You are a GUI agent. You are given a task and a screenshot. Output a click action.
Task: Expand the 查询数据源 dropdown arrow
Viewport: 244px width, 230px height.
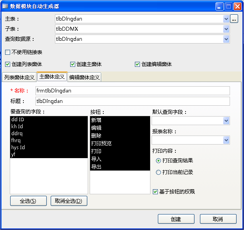pyautogui.click(x=226, y=39)
